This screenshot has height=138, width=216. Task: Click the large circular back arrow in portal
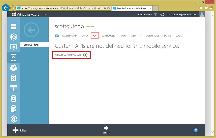[31, 30]
